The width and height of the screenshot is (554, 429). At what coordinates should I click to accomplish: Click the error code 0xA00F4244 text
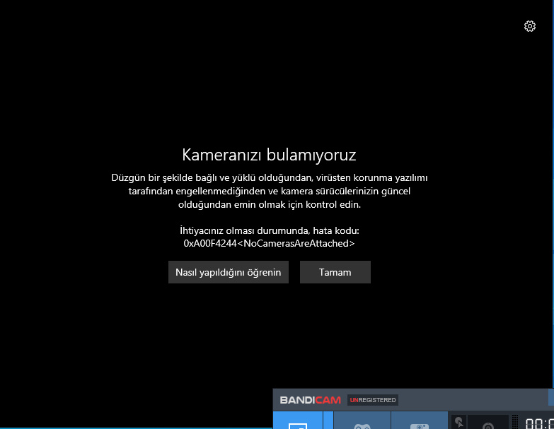pyautogui.click(x=269, y=243)
